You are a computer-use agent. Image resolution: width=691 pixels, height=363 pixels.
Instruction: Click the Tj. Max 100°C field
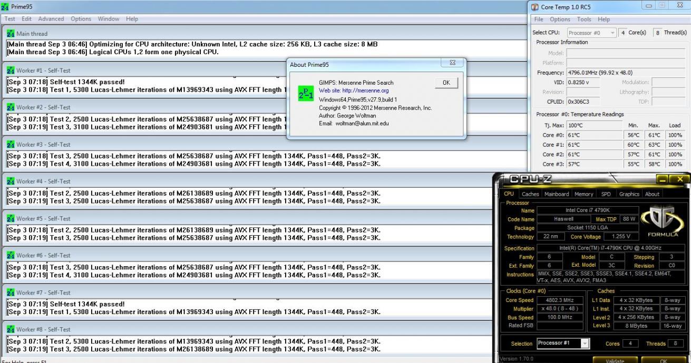point(593,125)
